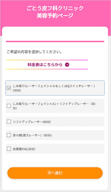
Task: Click the しみ取り(レーザーフェイシャルもしくはQスイッチレーザー) label text
Action: (x=54, y=86)
